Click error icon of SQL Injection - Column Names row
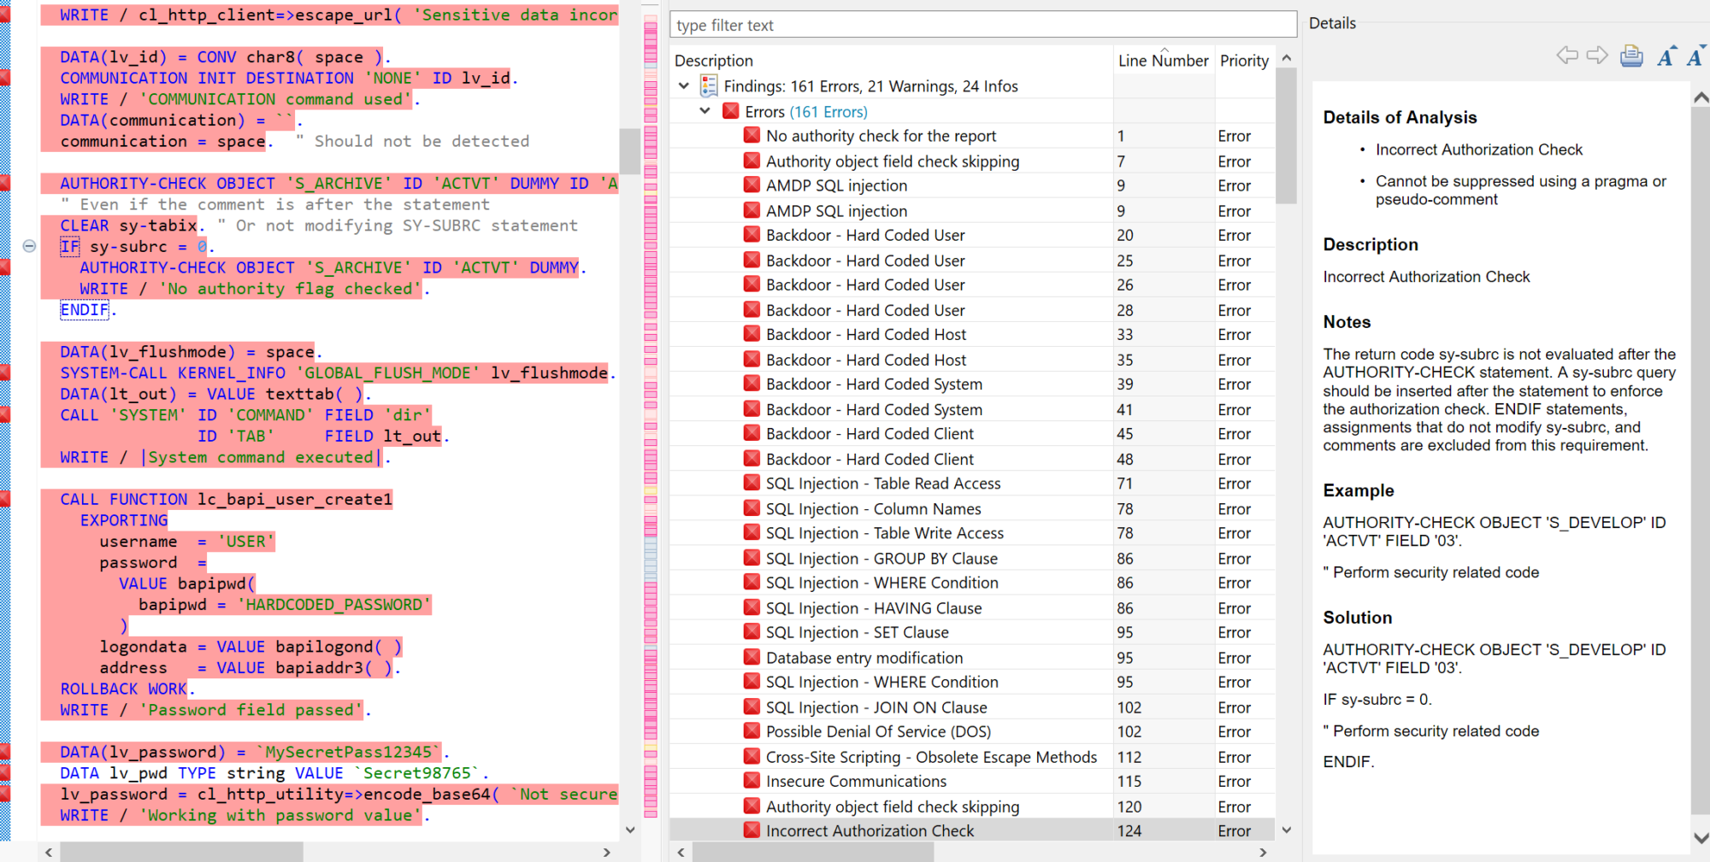Viewport: 1710px width, 862px height. pos(752,508)
